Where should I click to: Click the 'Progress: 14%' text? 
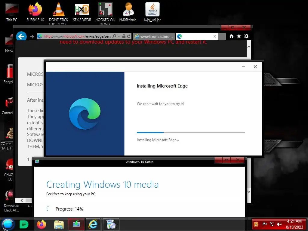(69, 209)
